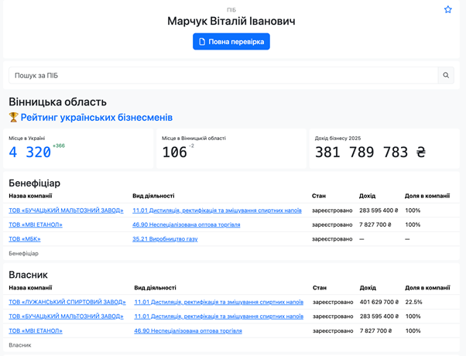Open ТОВ «ЛУЖАНСЬКИЙ СПИРТОВИЙ ЗАВОД» link
The width and height of the screenshot is (466, 356).
pos(67,302)
